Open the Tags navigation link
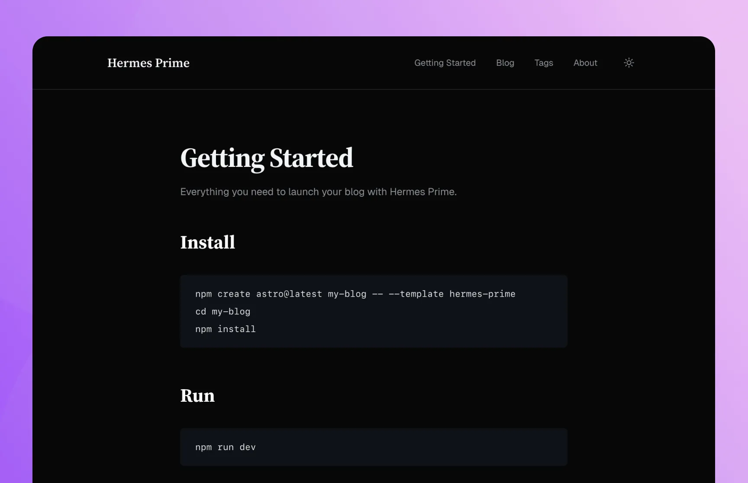Screen dimensions: 748x483 tap(543, 63)
